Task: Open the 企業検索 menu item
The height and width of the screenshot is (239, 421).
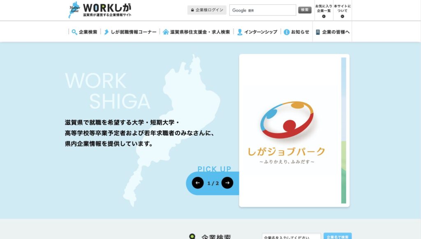Action: (88, 32)
